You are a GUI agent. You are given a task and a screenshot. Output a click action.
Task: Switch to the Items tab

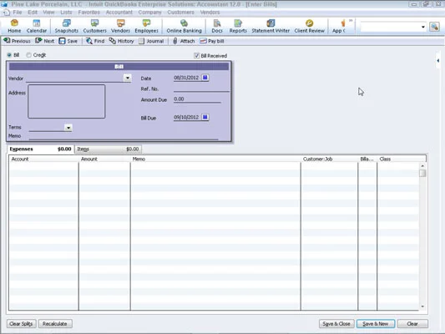tap(108, 149)
